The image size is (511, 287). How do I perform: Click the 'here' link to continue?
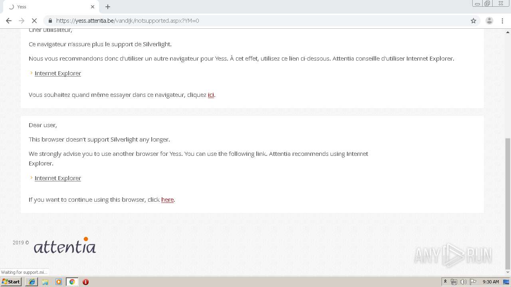pos(167,200)
